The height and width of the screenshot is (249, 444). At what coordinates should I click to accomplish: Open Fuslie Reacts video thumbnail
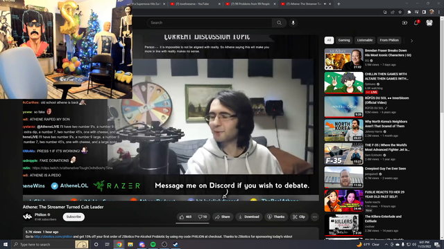pyautogui.click(x=344, y=201)
